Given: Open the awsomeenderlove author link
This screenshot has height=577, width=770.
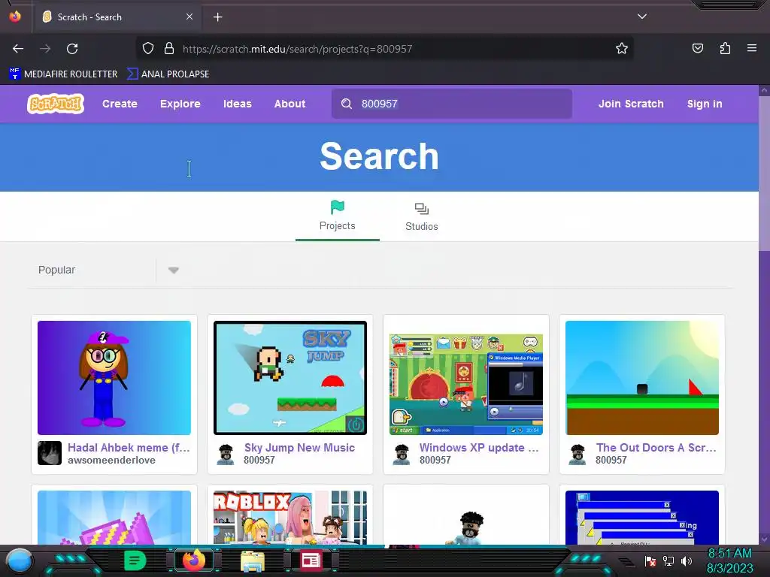Looking at the screenshot, I should click(111, 461).
